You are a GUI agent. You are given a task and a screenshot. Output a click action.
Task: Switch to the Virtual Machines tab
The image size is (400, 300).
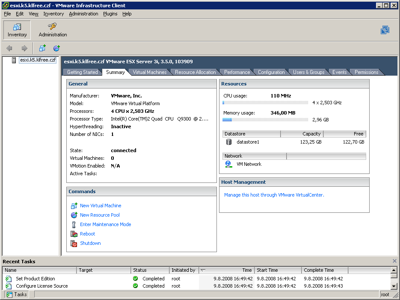[x=150, y=72]
